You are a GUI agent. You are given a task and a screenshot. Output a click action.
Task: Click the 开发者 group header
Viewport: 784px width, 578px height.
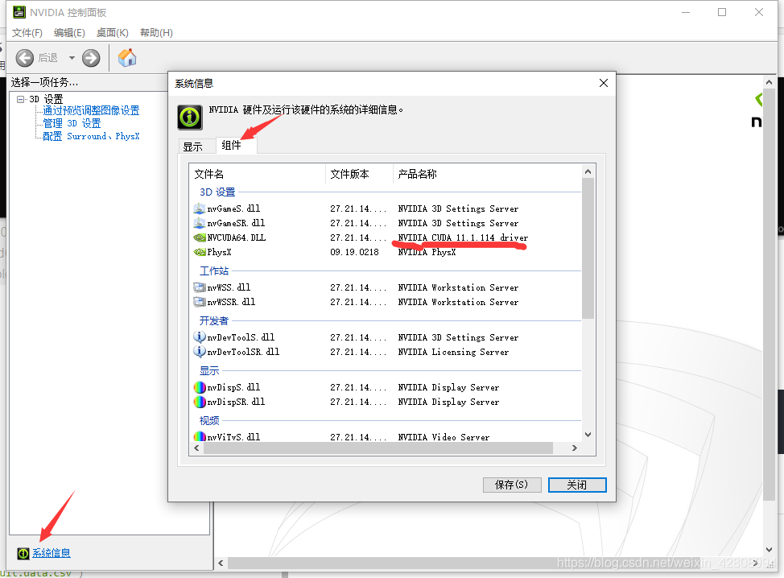tap(214, 321)
